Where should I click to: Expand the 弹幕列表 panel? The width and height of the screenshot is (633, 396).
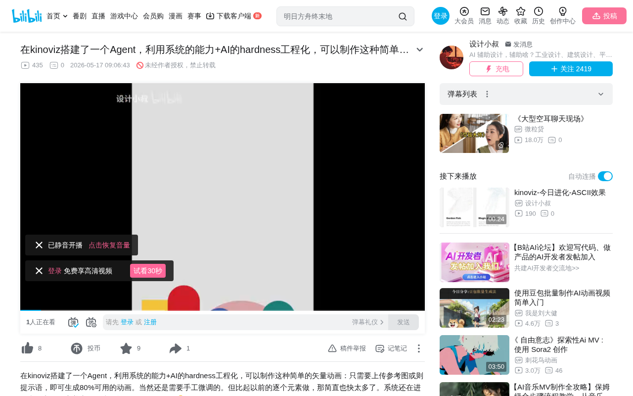[x=601, y=94]
